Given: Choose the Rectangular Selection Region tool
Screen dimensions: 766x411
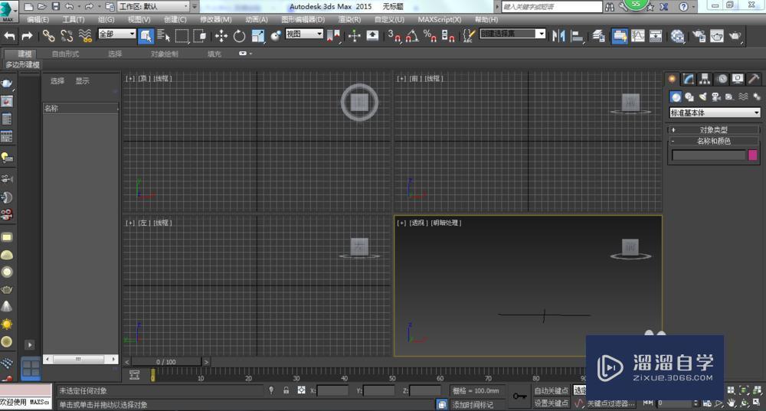Looking at the screenshot, I should (x=182, y=36).
